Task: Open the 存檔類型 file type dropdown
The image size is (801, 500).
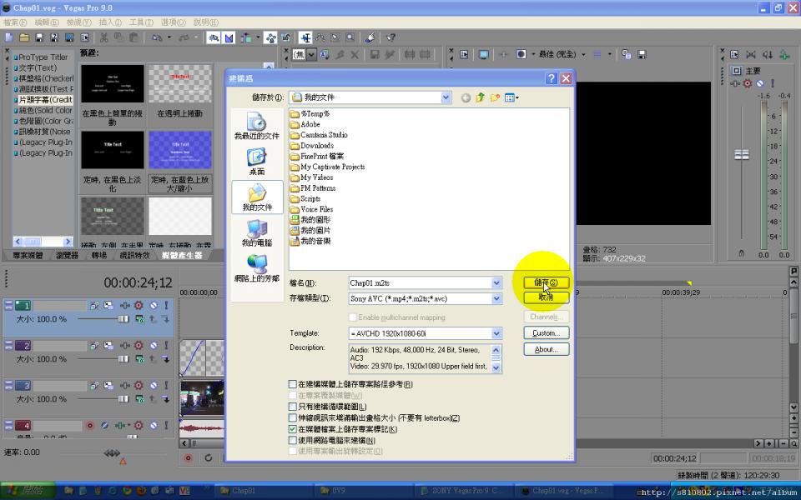Action: (496, 298)
